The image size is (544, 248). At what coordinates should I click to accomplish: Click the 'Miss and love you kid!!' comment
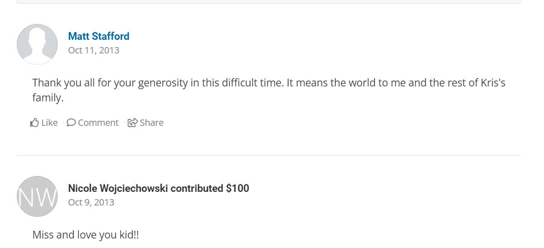(85, 235)
